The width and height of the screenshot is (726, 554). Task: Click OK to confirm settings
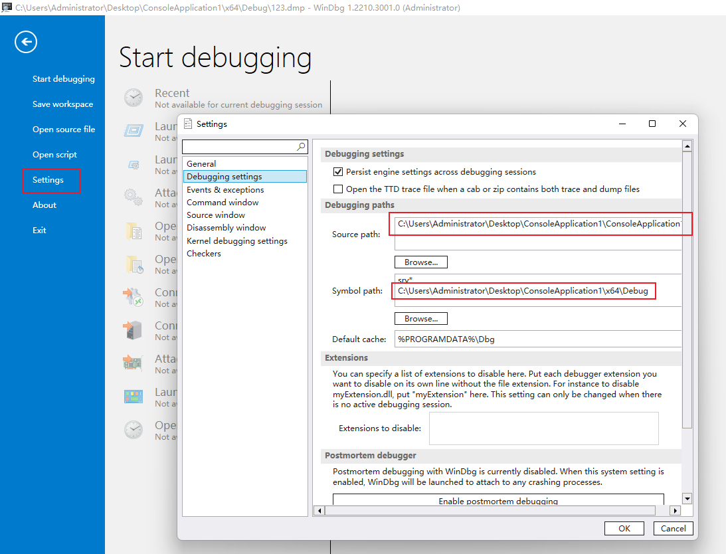(x=624, y=529)
